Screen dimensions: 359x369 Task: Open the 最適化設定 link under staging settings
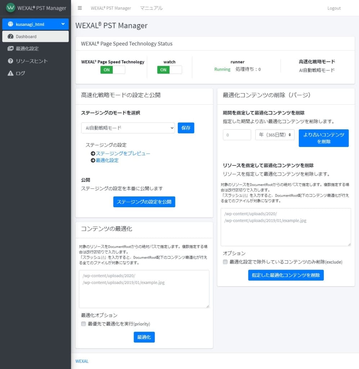[x=107, y=160]
